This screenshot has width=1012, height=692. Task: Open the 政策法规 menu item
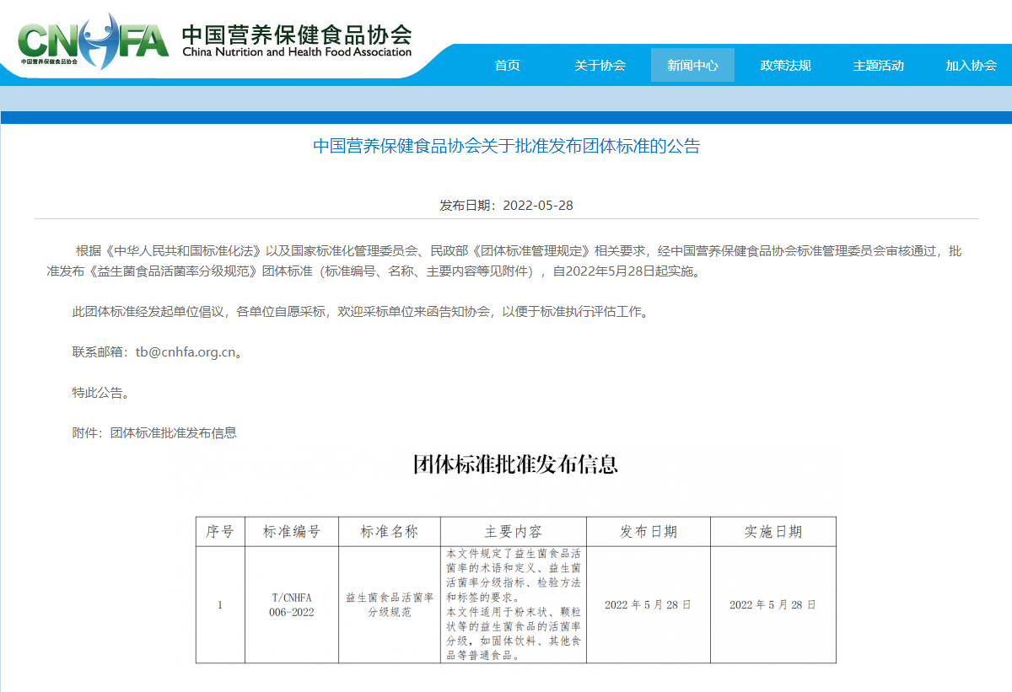(785, 65)
